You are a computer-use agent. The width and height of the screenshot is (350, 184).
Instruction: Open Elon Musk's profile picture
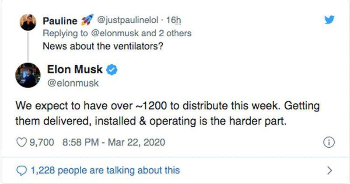point(28,75)
